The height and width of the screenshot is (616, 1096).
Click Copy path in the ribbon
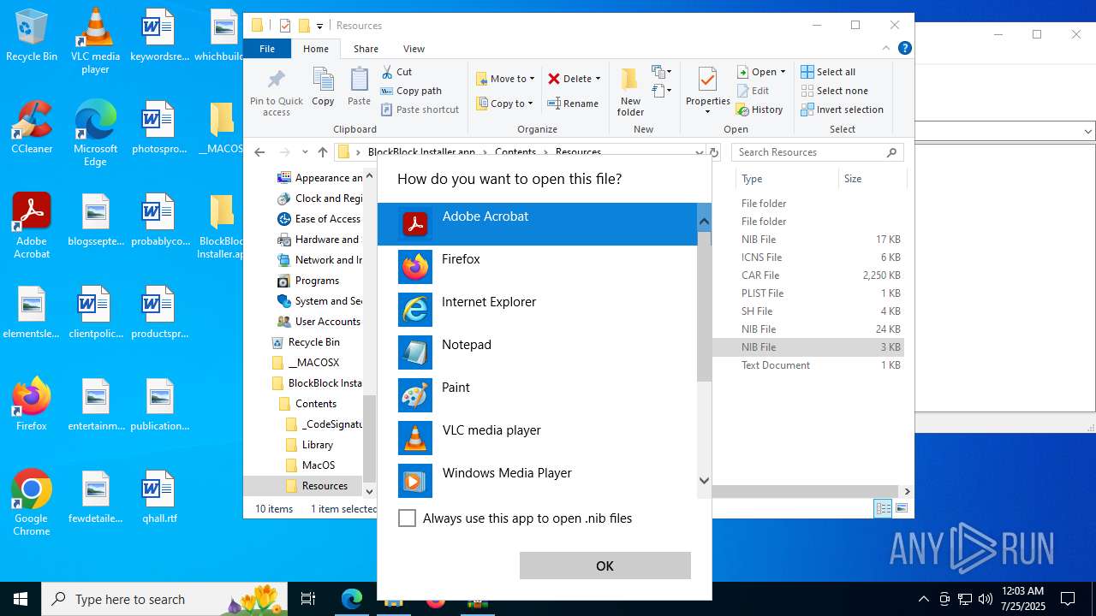pyautogui.click(x=411, y=91)
